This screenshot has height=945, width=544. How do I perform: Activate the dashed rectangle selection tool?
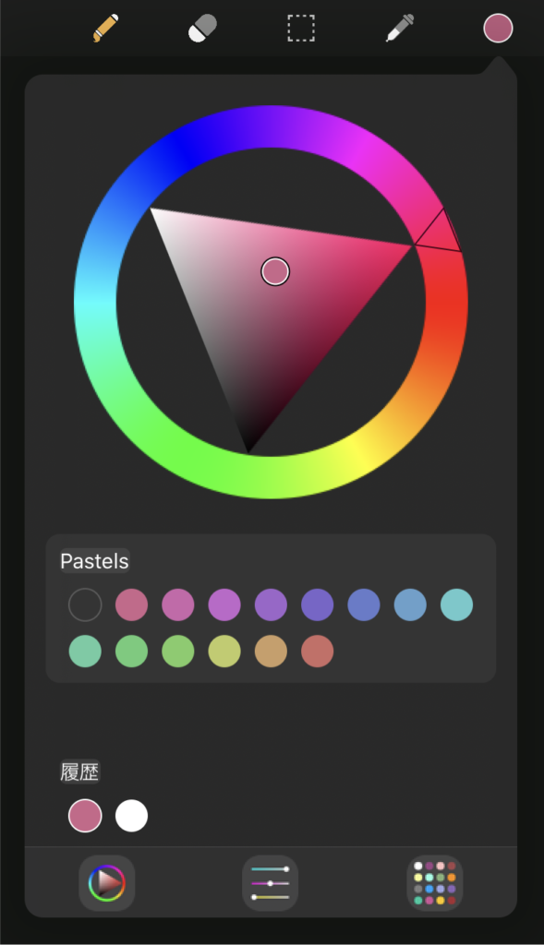coord(301,29)
